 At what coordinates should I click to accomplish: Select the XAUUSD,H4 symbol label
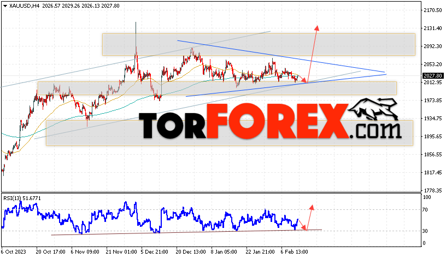point(25,5)
